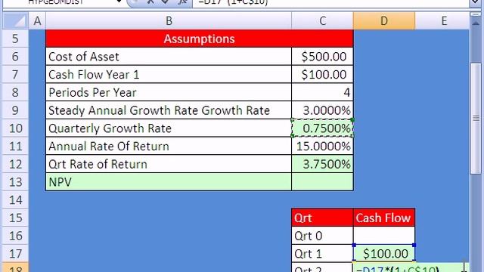Select row 12 header
Viewport: 484px width, 272px height.
[15, 164]
